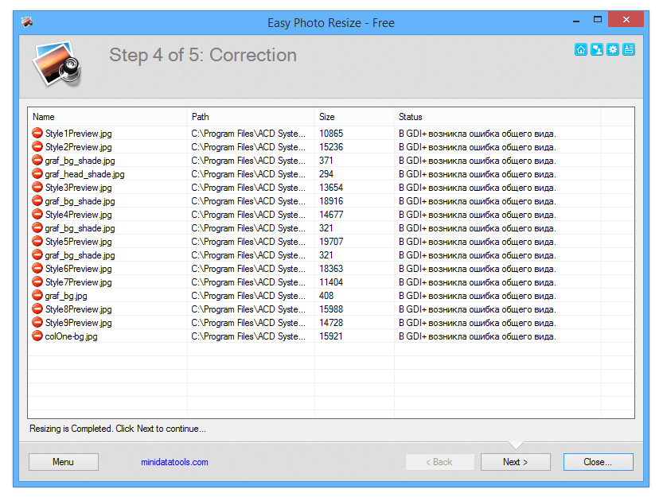Viewport: 667px width, 497px height.
Task: Open the Menu button
Action: [64, 462]
